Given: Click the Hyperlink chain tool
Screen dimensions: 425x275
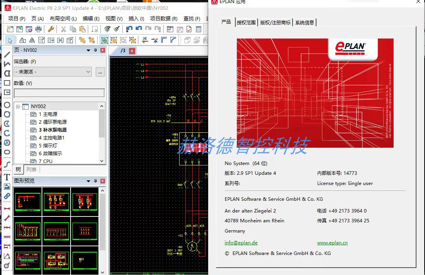Looking at the screenshot, I should [x=7, y=196].
